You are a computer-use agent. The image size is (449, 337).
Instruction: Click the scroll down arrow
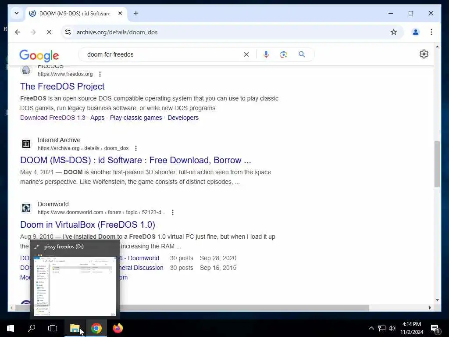(x=437, y=300)
